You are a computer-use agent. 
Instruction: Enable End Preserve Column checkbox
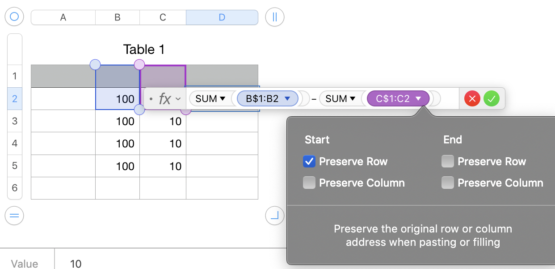click(x=448, y=183)
